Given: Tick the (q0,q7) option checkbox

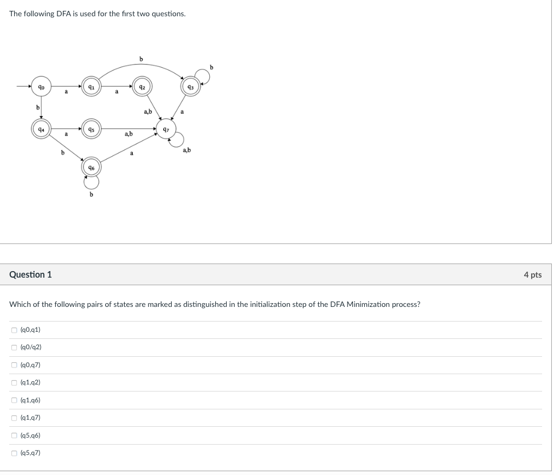Looking at the screenshot, I should point(14,365).
